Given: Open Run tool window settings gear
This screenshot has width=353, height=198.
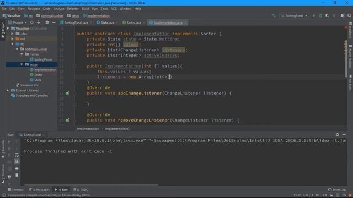Looking at the screenshot, I should 337,134.
